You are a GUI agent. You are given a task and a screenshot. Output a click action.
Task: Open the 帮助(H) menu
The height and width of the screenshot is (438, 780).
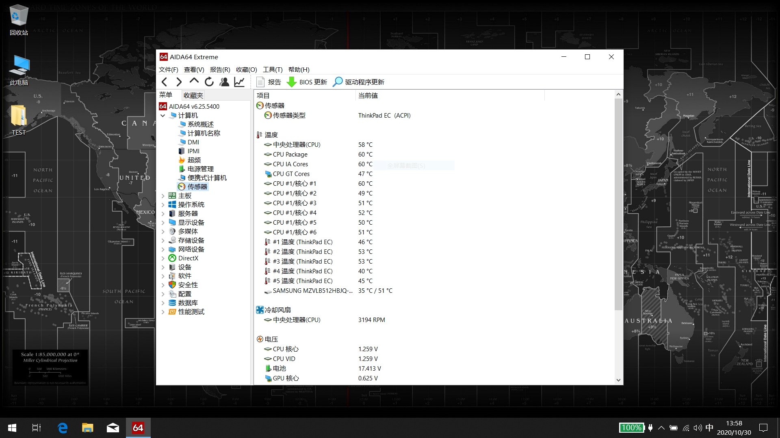coord(299,69)
